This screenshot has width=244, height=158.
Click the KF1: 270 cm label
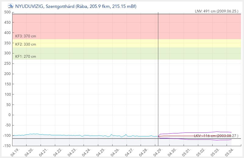[26, 57]
